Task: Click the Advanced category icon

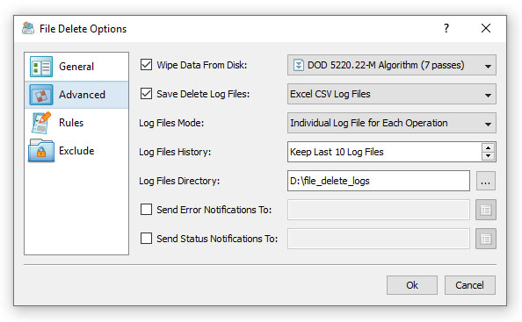Action: [41, 95]
